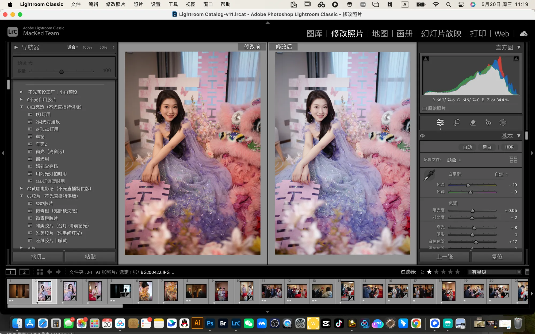Screen dimensions: 535x334
Task: Switch to main window display 1
Action: pos(11,272)
